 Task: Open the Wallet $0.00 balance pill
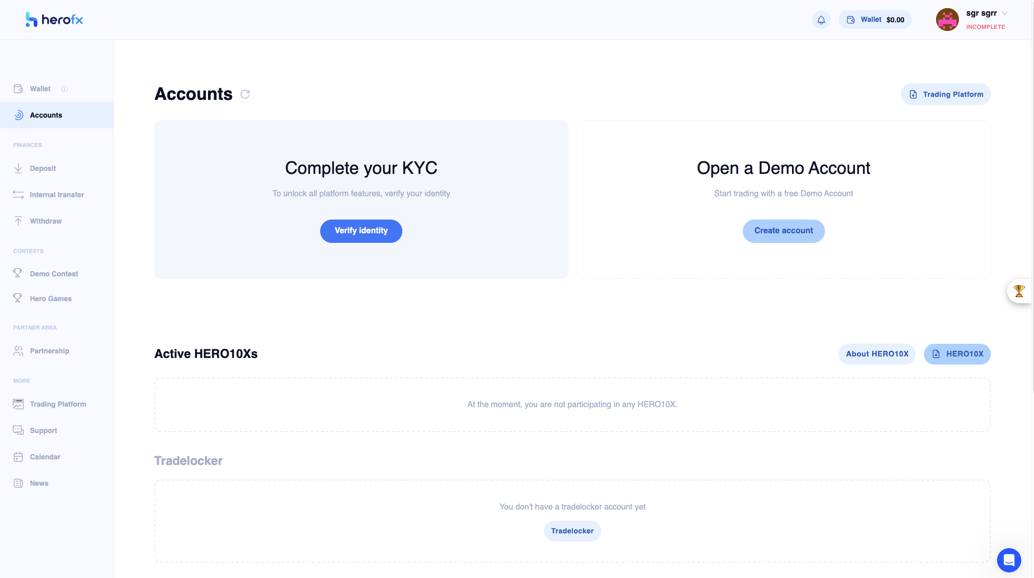(875, 20)
